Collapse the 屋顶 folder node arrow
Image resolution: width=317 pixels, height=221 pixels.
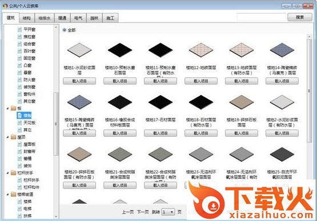[x=7, y=137]
